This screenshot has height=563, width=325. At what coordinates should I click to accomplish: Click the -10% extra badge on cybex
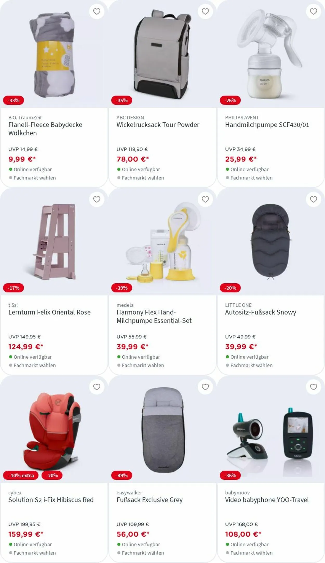click(x=21, y=475)
